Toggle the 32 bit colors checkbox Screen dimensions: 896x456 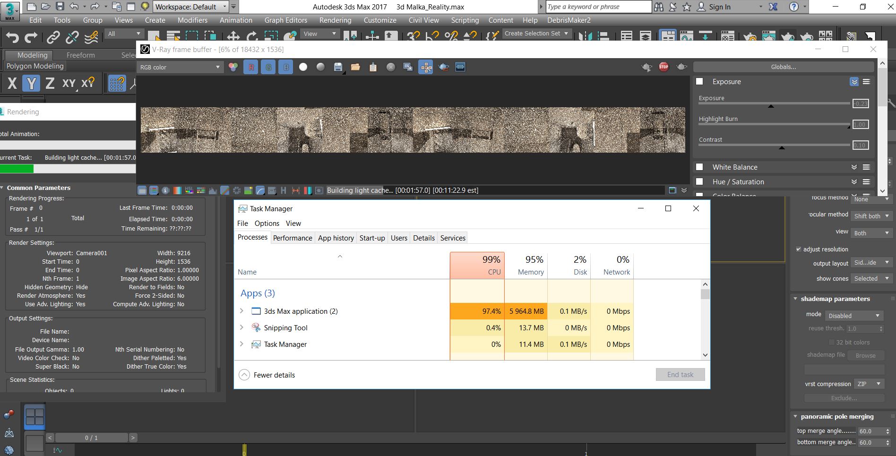832,342
